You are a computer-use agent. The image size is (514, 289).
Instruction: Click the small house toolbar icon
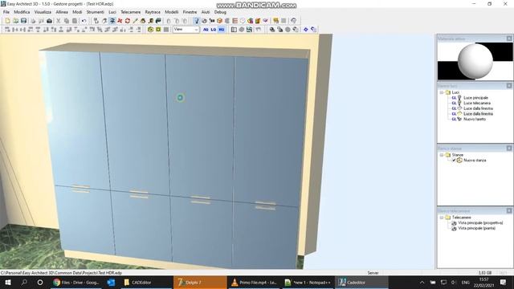(143, 21)
